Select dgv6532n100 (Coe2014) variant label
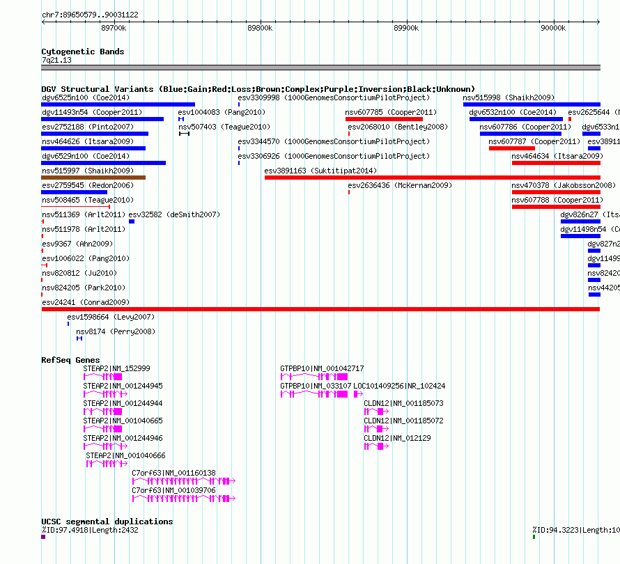This screenshot has height=564, width=620. pyautogui.click(x=513, y=112)
